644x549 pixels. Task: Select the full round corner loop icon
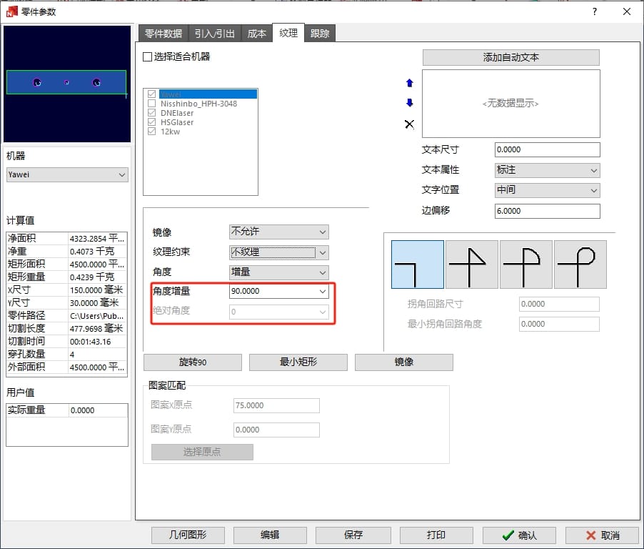coord(580,264)
